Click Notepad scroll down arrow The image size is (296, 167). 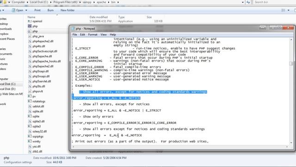pyautogui.click(x=291, y=143)
